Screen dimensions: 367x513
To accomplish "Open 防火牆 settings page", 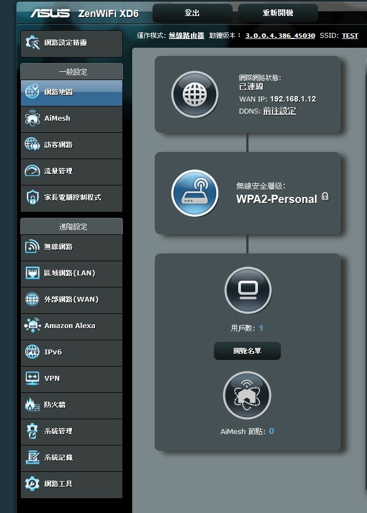I will (x=71, y=405).
